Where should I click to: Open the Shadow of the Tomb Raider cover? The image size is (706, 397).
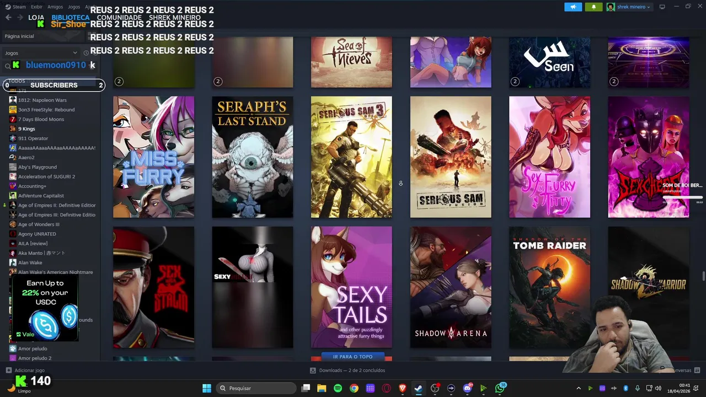point(549,287)
